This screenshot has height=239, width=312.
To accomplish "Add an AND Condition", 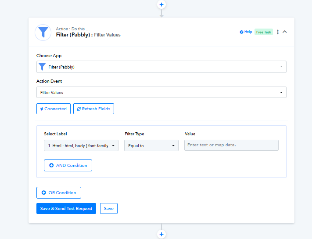I will 68,166.
